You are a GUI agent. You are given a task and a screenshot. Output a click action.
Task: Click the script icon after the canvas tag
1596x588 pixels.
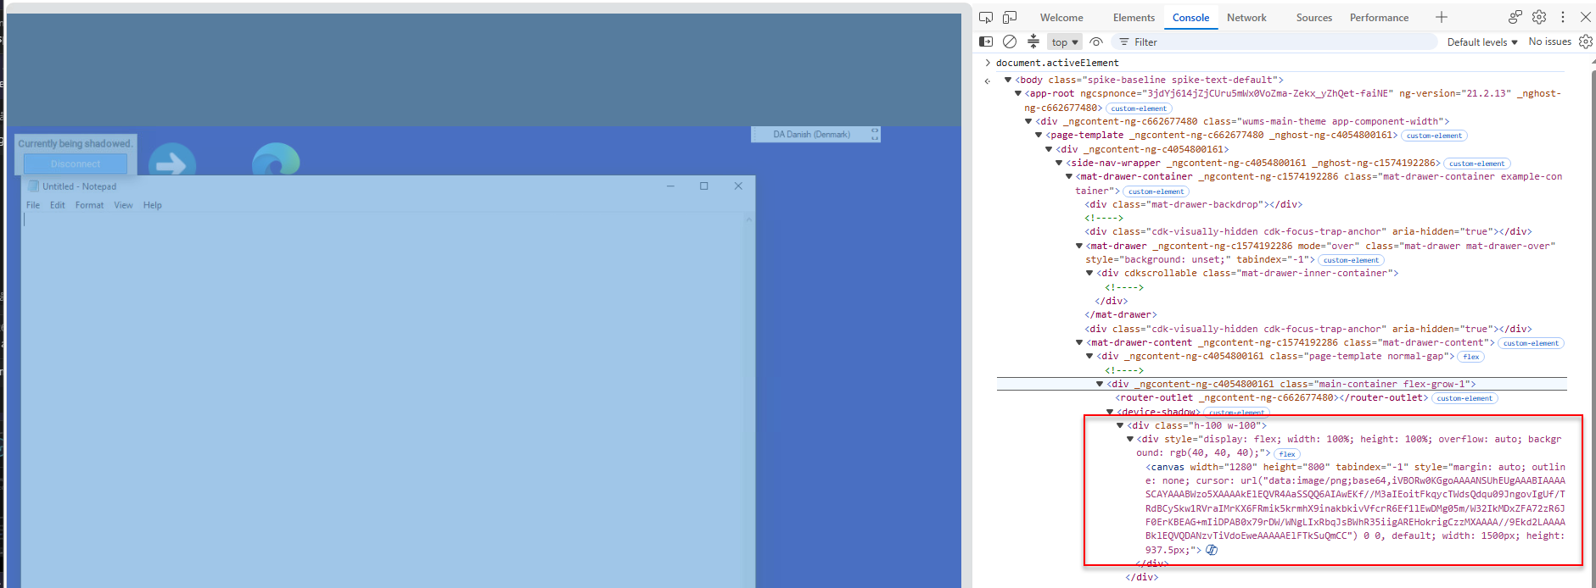pos(1212,550)
